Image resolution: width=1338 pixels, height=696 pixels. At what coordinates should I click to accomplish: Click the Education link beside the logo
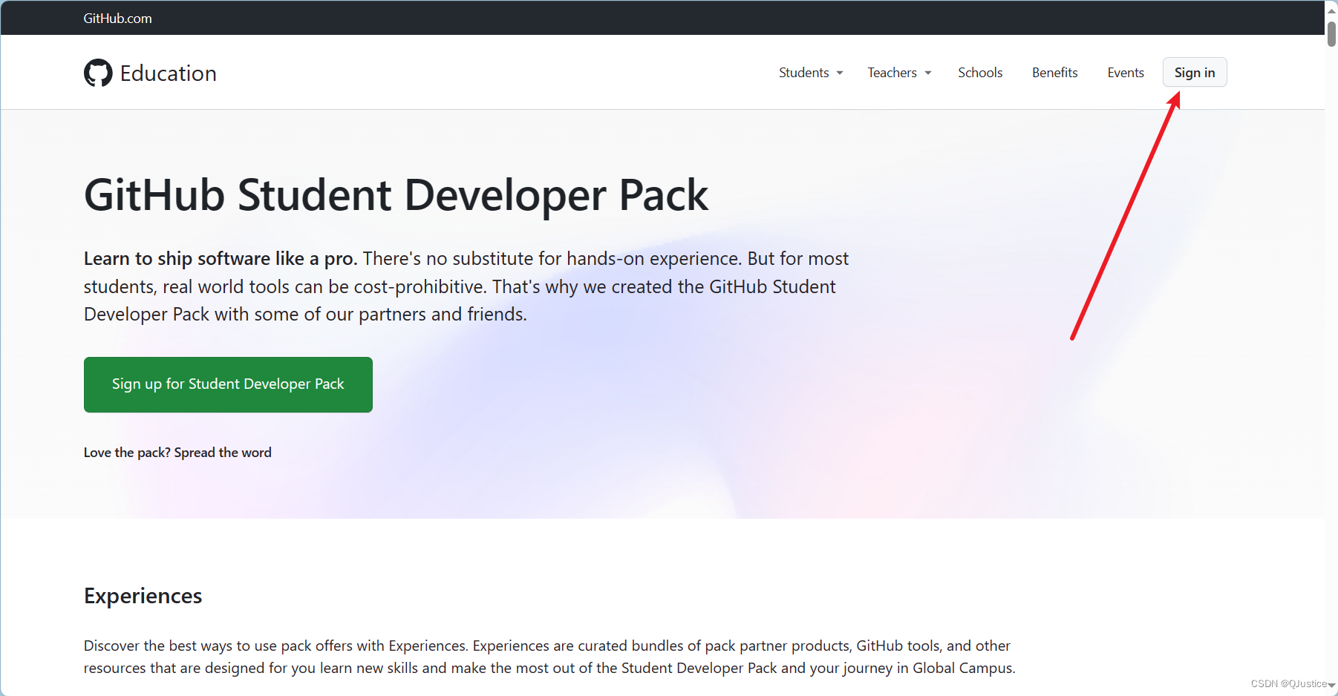[168, 72]
